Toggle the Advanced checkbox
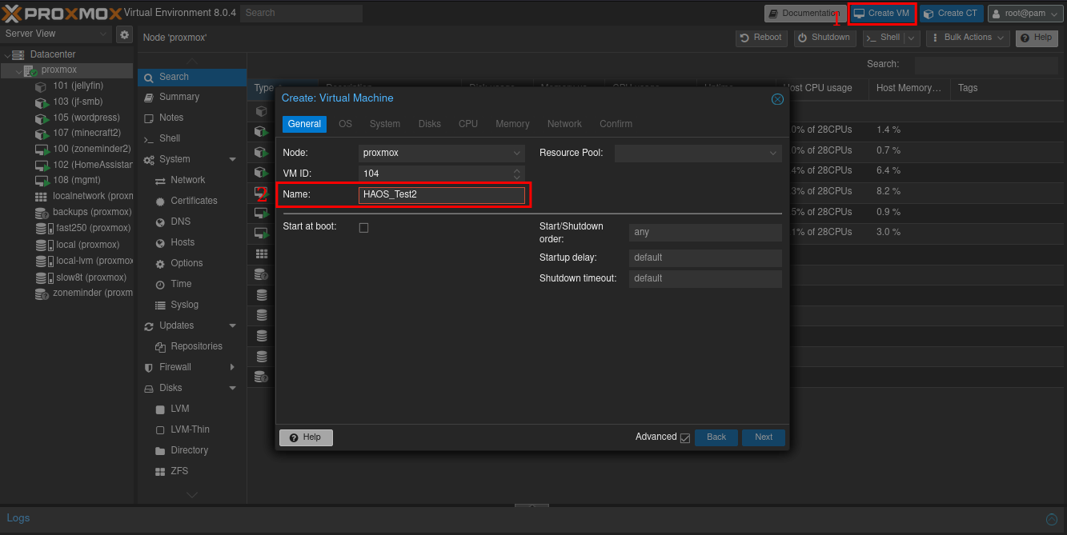The image size is (1067, 535). coord(684,438)
